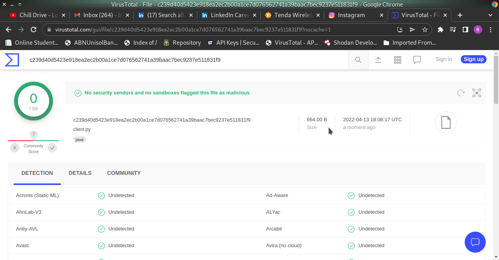The height and width of the screenshot is (260, 499).
Task: Click the site padlock icon
Action: point(50,30)
